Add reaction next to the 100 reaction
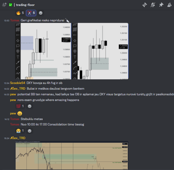Image resolution: width=174 pixels, height=170 pixels. click(x=30, y=106)
